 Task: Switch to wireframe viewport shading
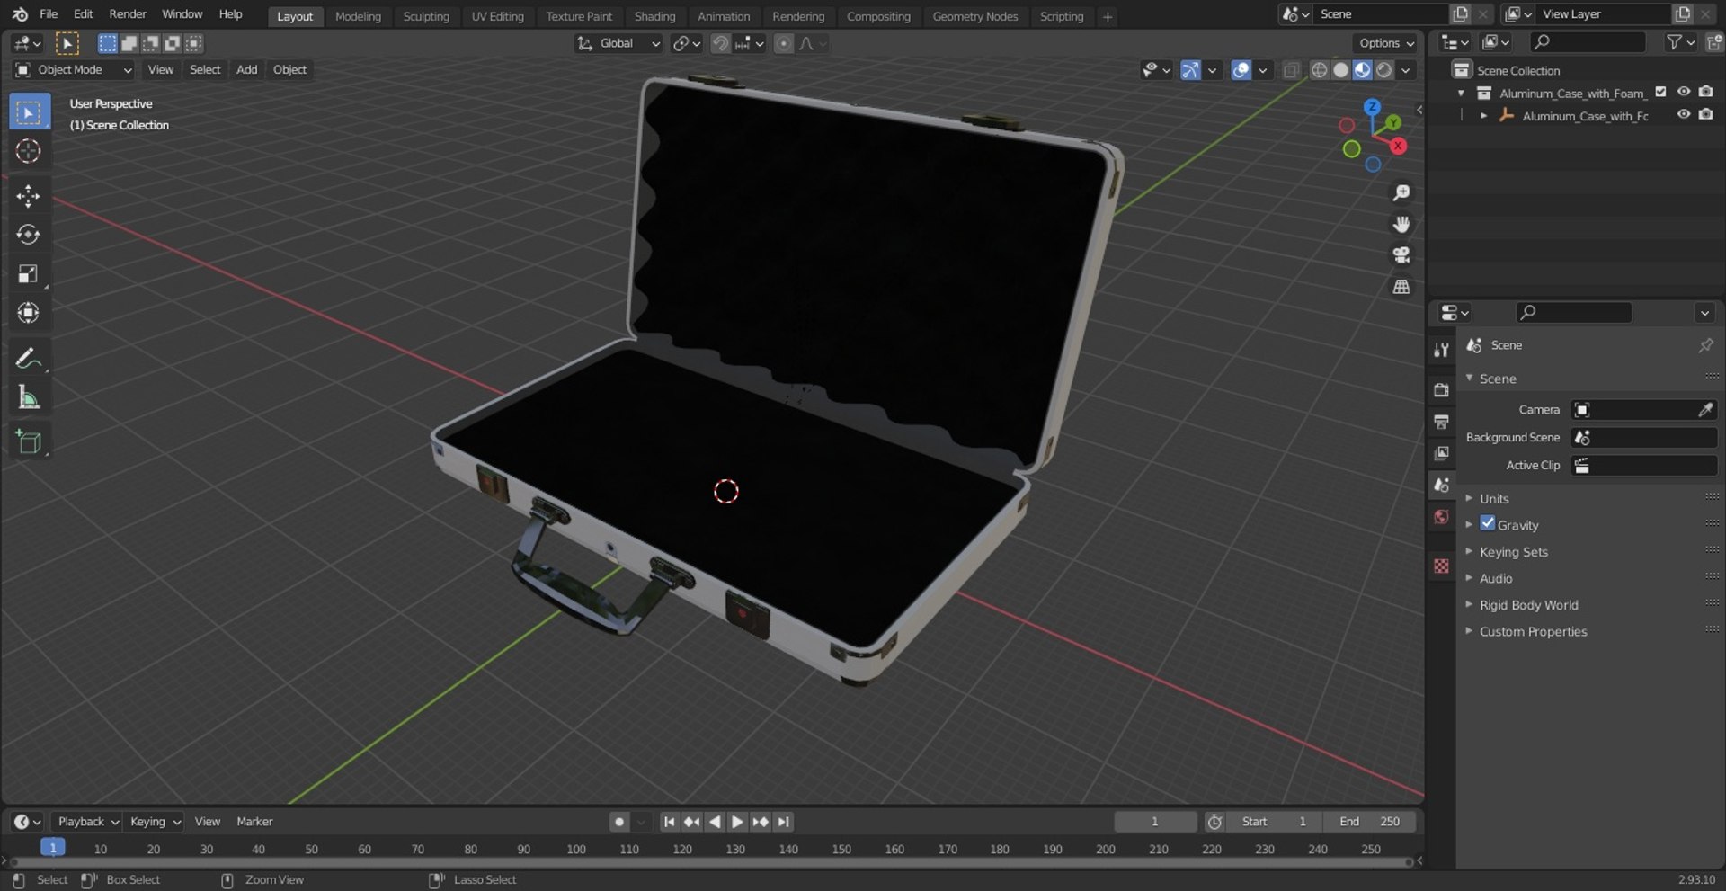click(1319, 70)
